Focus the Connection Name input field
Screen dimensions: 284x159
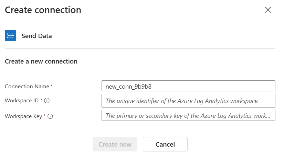(x=188, y=86)
